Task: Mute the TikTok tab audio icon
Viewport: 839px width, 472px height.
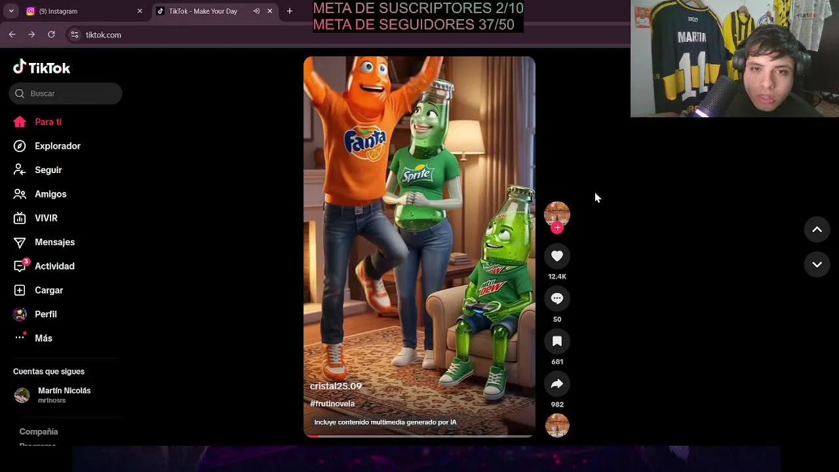Action: (x=256, y=11)
